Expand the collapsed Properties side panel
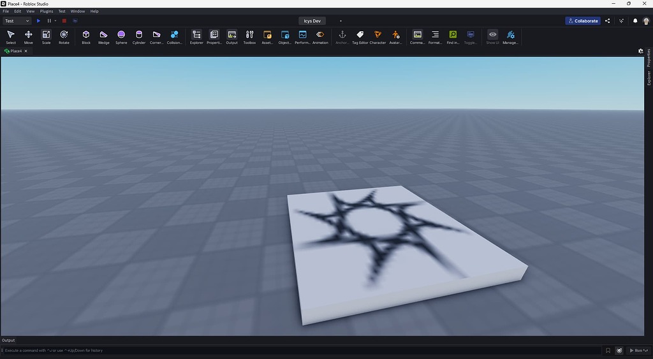The image size is (653, 359). pyautogui.click(x=649, y=57)
